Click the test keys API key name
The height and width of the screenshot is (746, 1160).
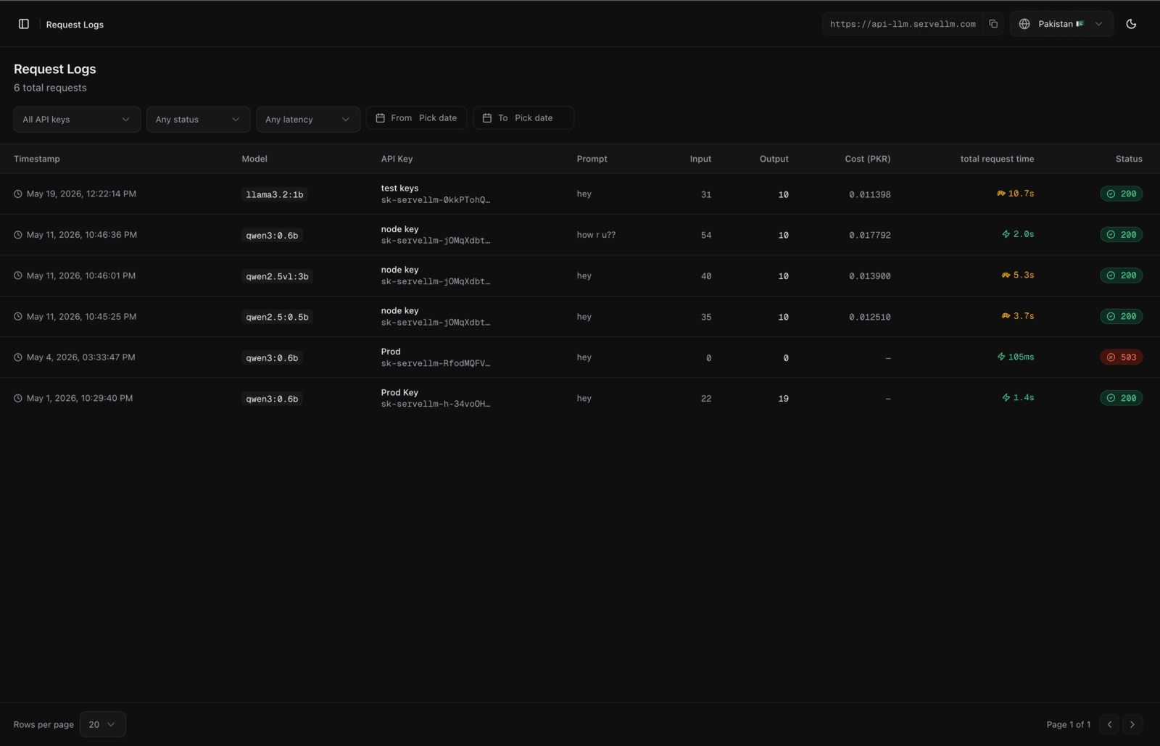pos(399,188)
